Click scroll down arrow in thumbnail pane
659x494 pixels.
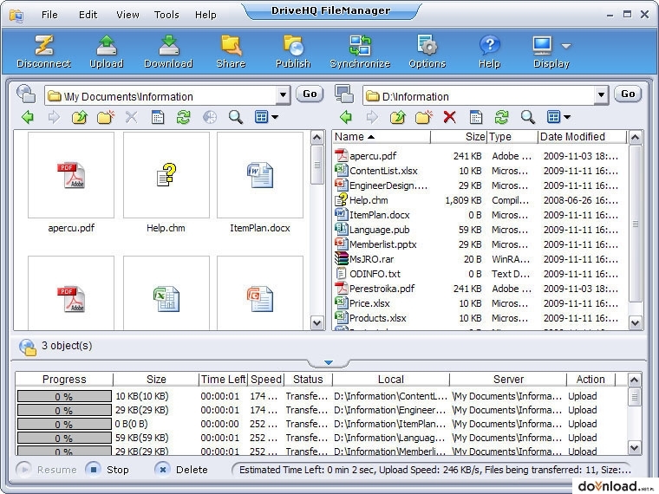[316, 322]
